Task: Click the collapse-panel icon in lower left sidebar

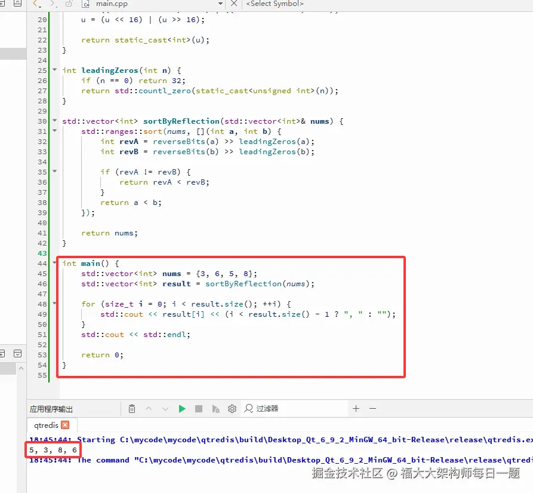Action: (x=18, y=354)
